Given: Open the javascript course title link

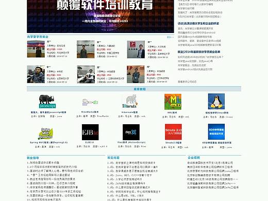Looking at the screenshot, I should point(48,112).
